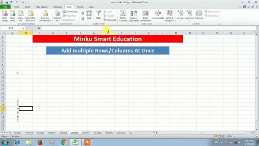Import data From Access
Viewport: 259px width, 146px height.
coord(4,16)
